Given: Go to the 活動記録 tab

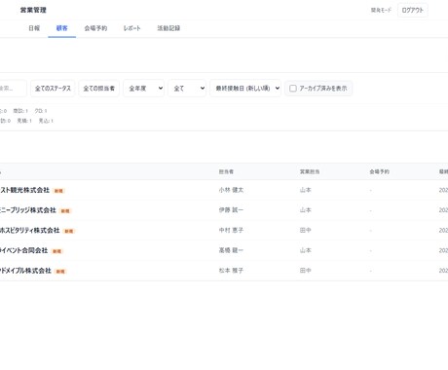Looking at the screenshot, I should click(168, 28).
